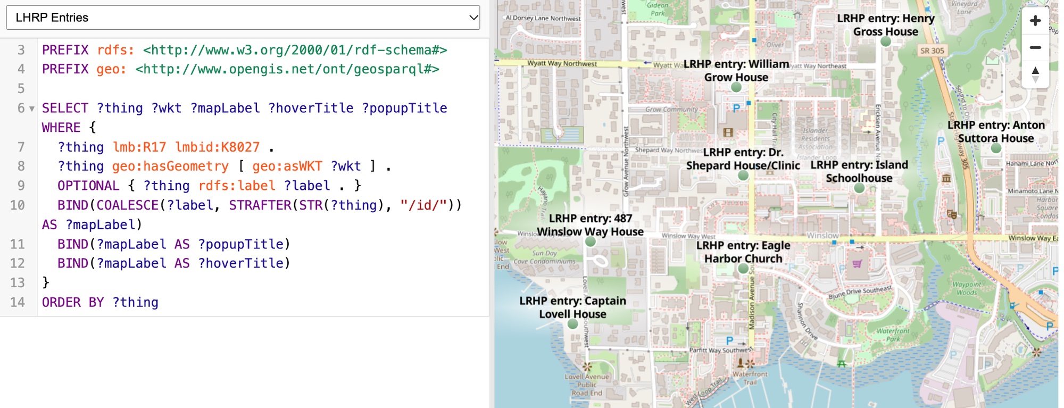Click the museum icon near Highway 305

tap(946, 178)
